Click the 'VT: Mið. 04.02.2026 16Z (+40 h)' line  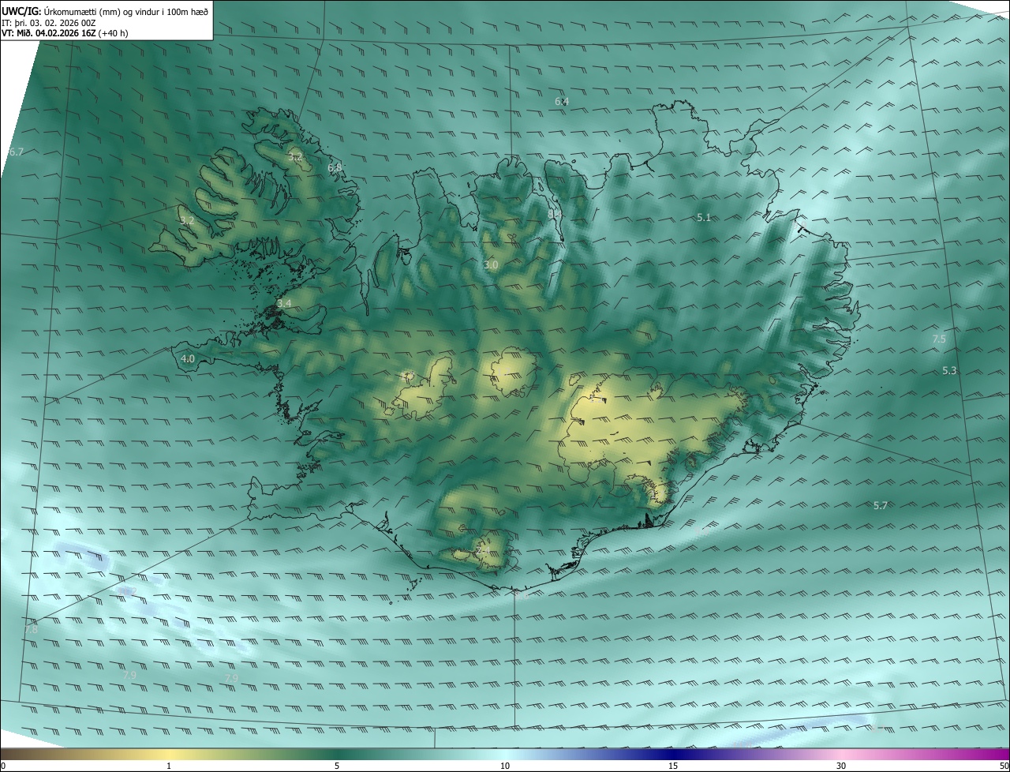65,33
